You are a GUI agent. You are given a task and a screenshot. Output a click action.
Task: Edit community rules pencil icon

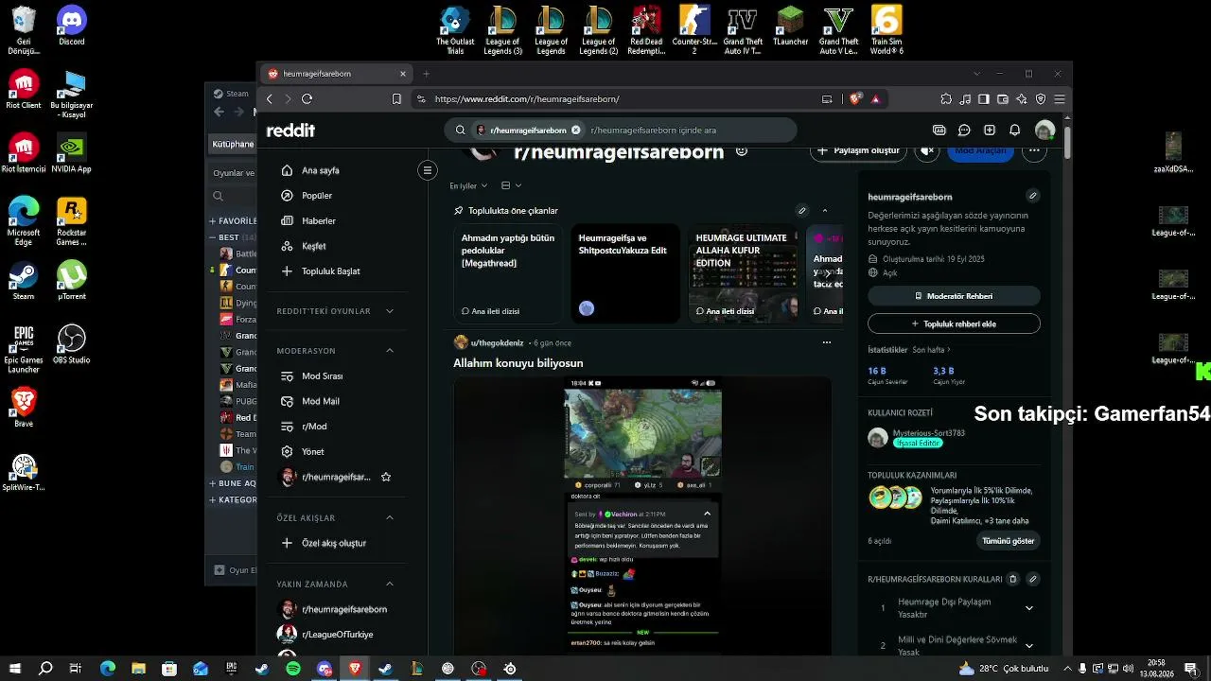[x=1033, y=579]
